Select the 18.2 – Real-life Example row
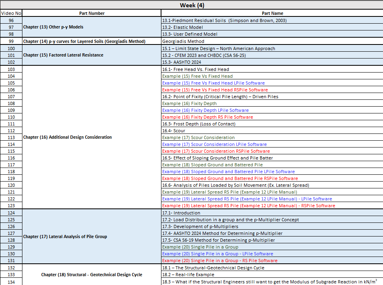 click(188, 275)
